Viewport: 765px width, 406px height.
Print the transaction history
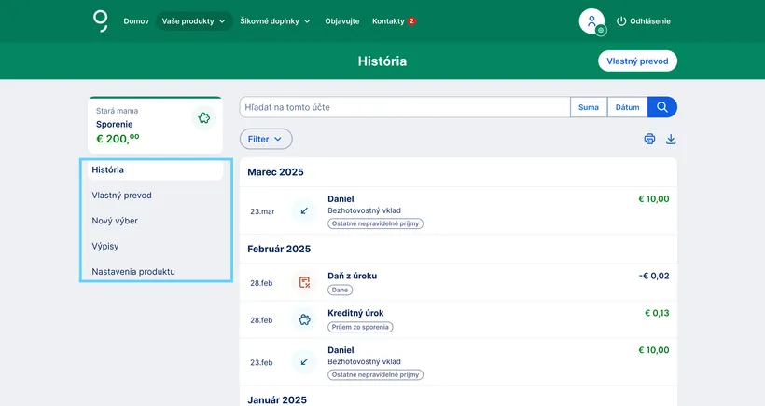click(x=649, y=139)
